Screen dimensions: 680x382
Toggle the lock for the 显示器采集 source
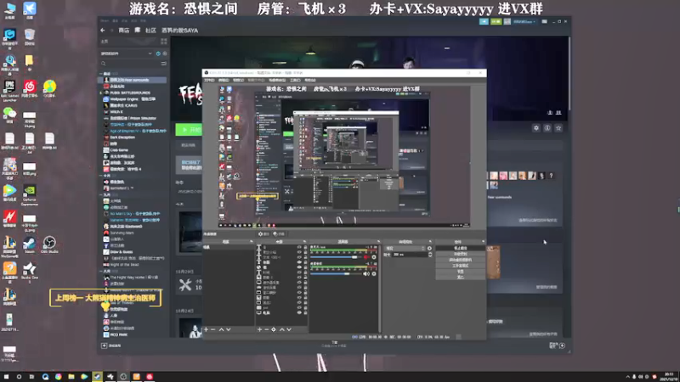coord(305,283)
